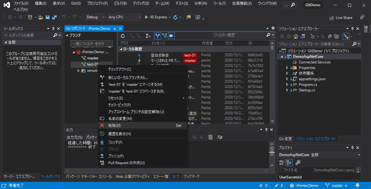Open master branch picker in status bar
371x189 pixels.
tap(336, 186)
